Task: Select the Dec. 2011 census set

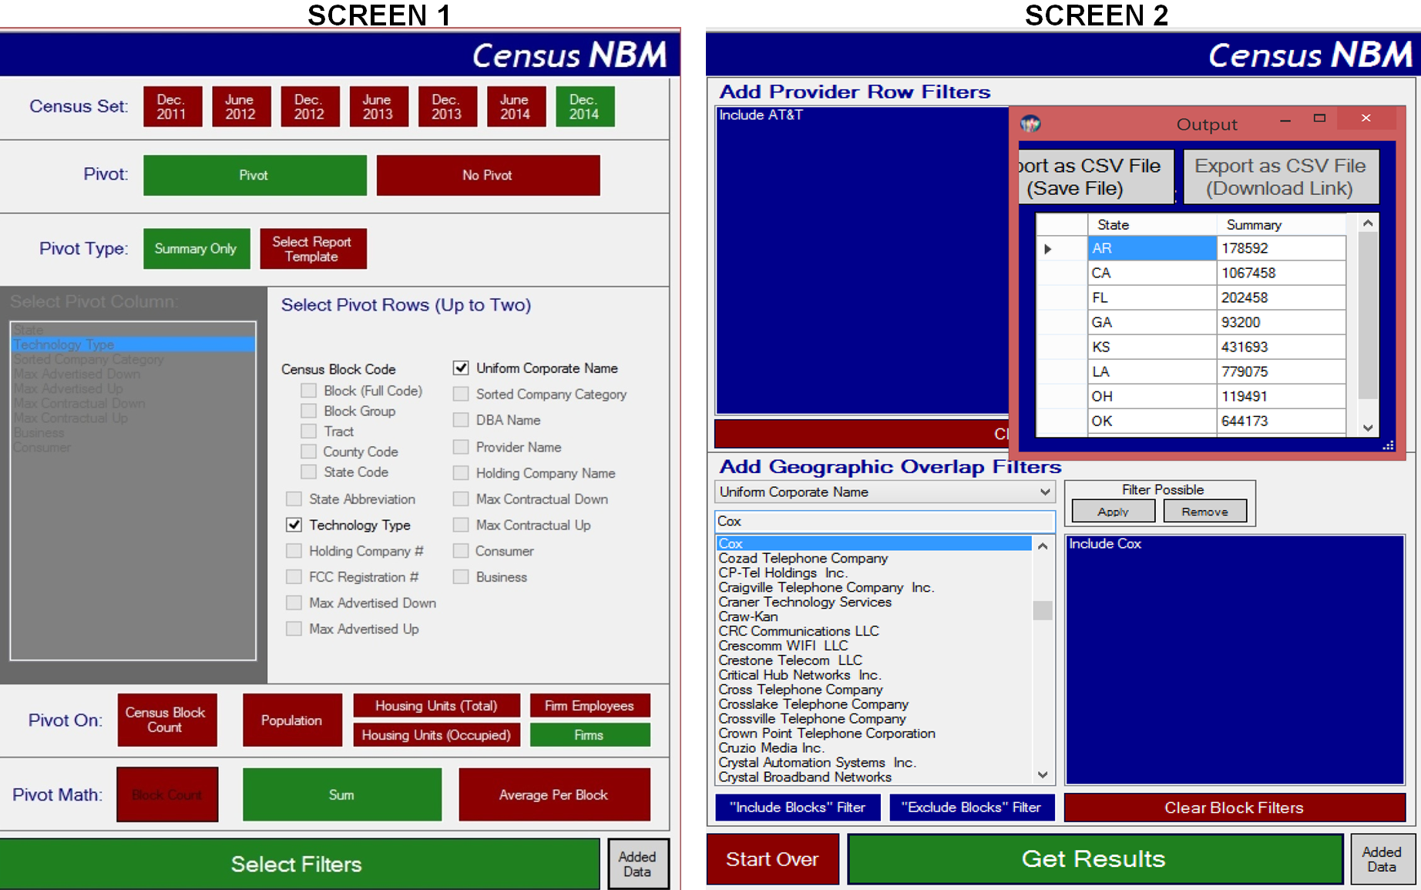Action: click(x=173, y=106)
